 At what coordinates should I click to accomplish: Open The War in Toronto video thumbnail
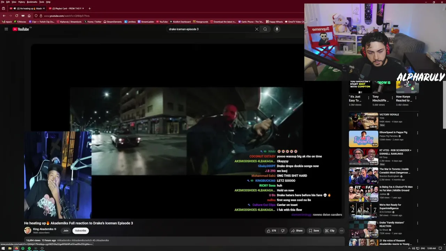click(363, 175)
